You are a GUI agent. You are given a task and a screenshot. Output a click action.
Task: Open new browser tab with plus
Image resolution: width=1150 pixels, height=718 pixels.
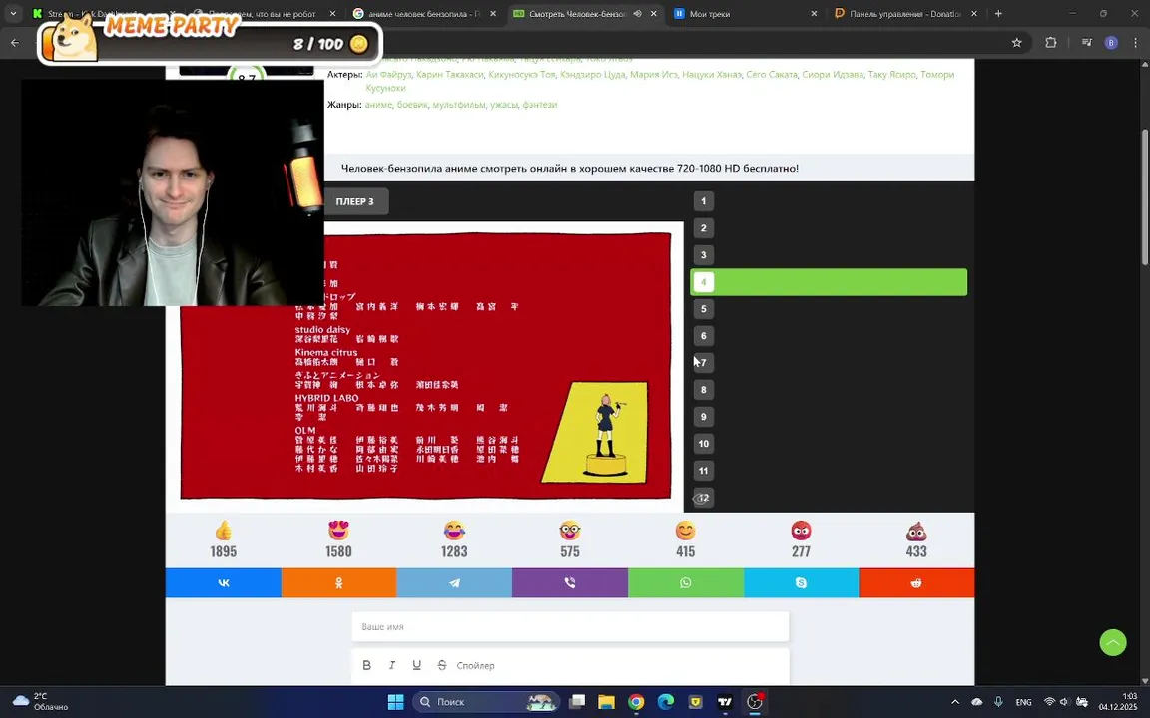point(998,13)
